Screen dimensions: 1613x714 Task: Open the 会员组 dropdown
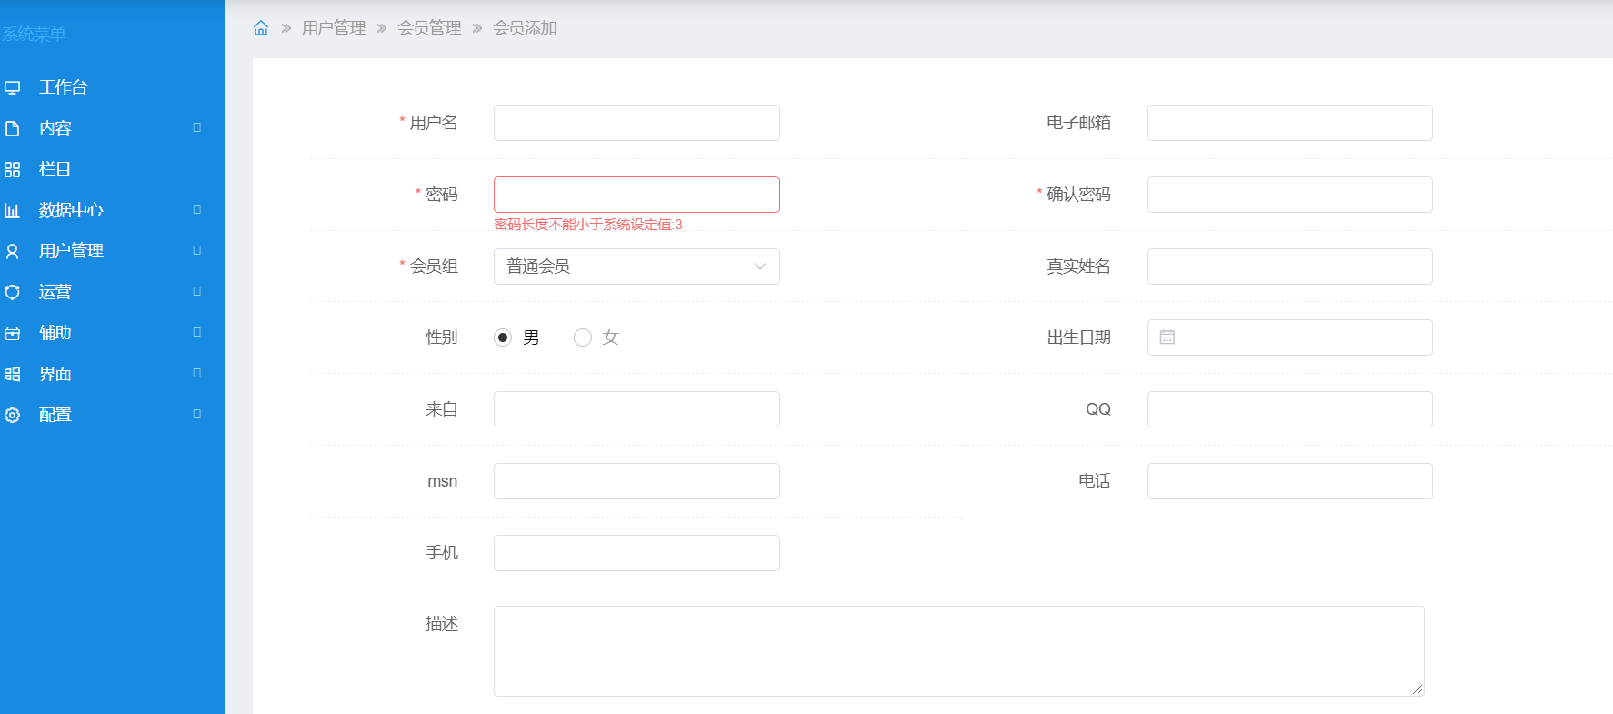[636, 266]
